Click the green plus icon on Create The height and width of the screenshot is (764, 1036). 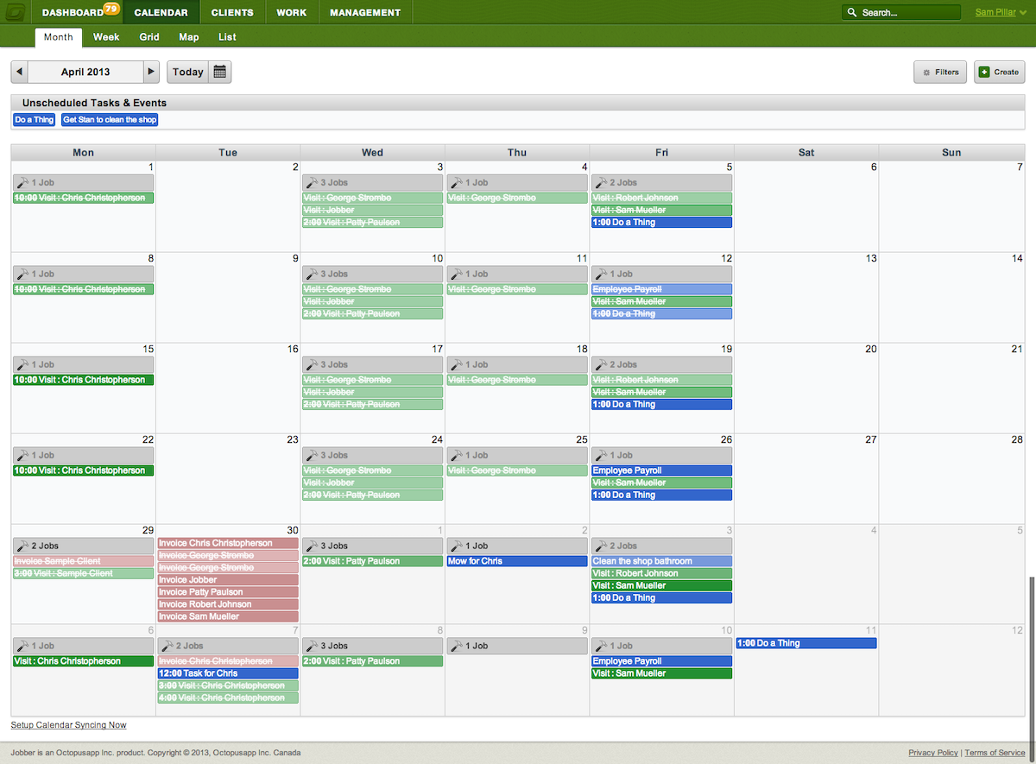[x=984, y=73]
